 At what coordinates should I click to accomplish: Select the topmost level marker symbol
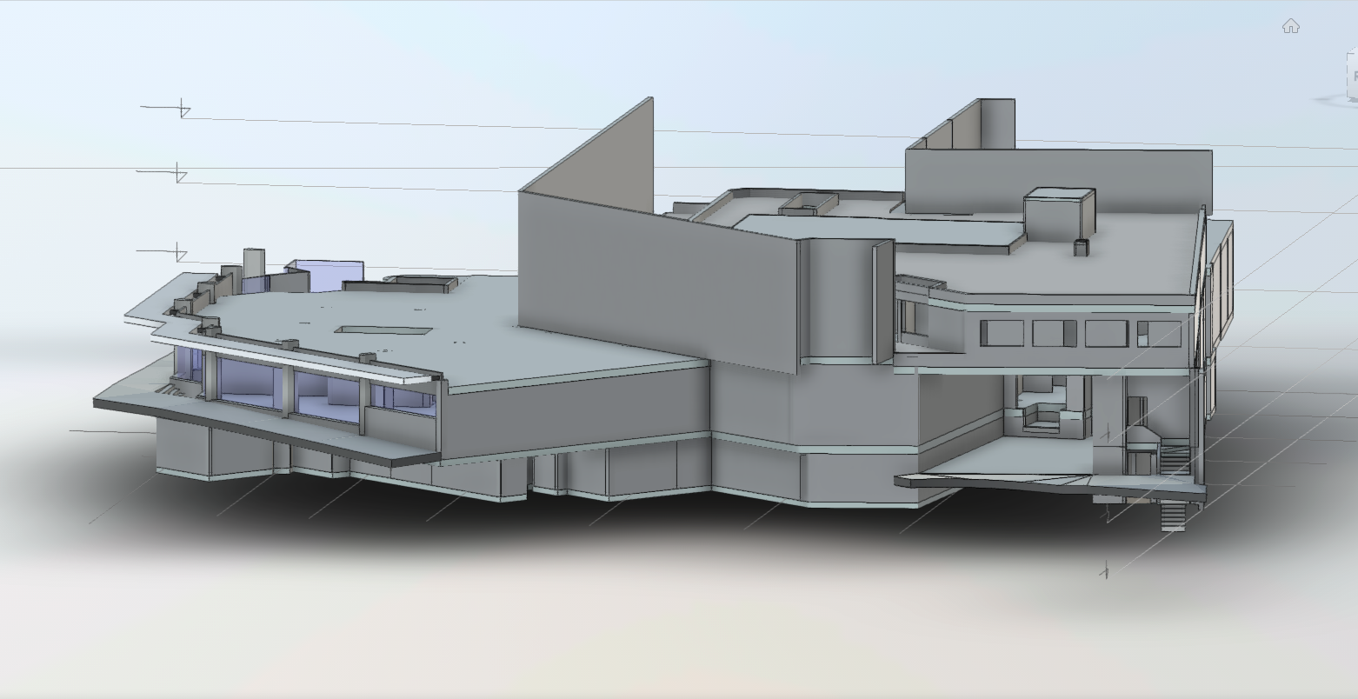183,109
